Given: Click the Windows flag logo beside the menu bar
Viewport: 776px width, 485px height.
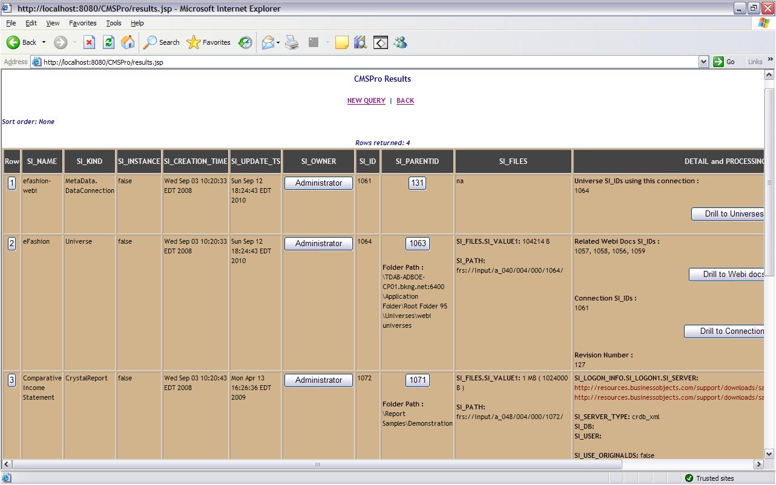Looking at the screenshot, I should (x=763, y=23).
